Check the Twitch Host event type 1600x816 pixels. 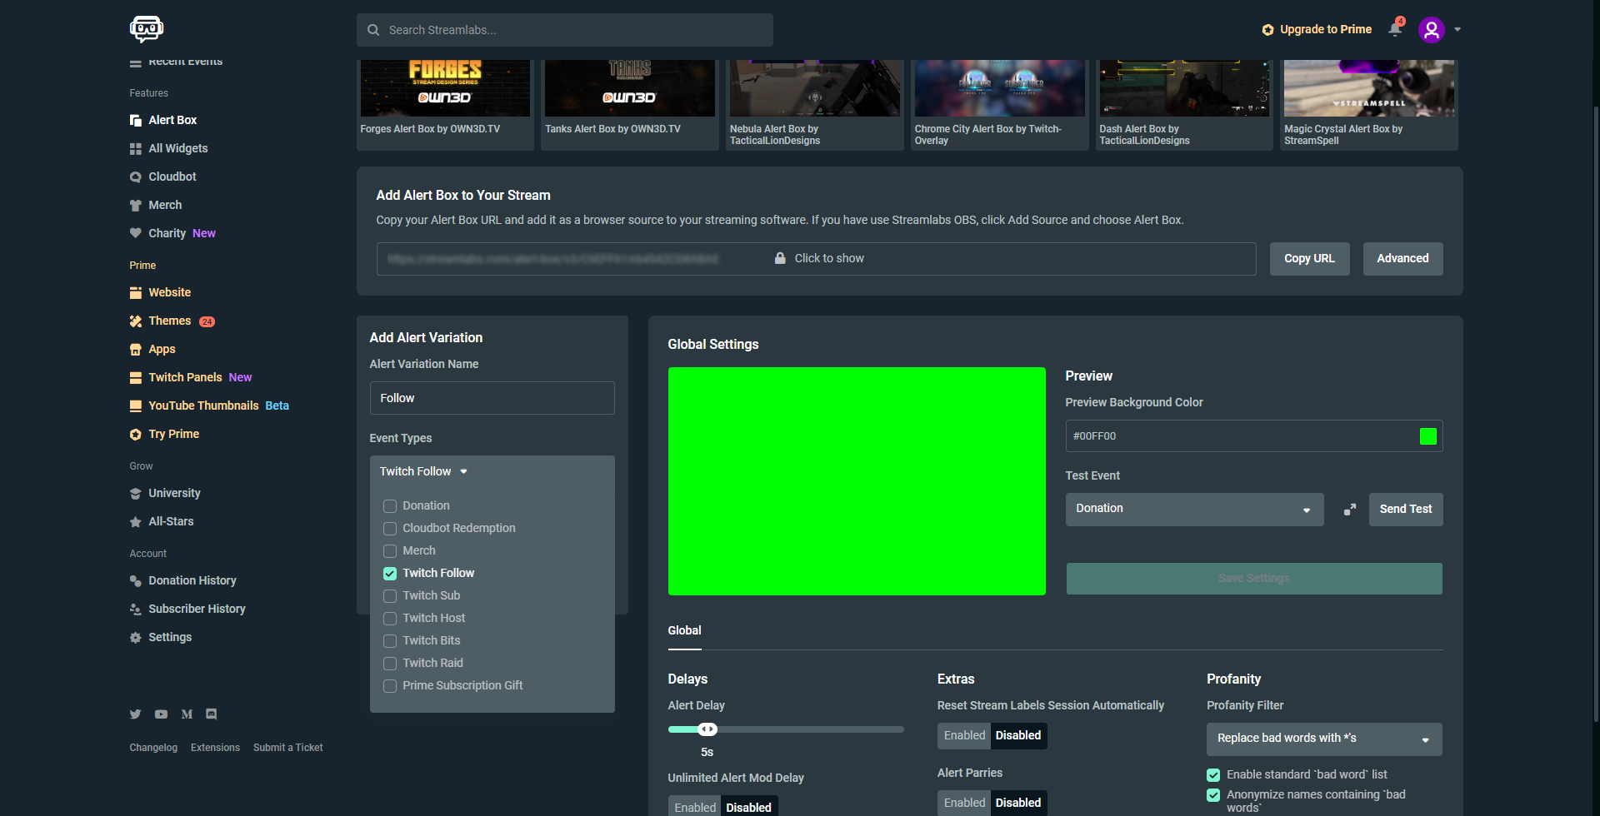pyautogui.click(x=390, y=619)
